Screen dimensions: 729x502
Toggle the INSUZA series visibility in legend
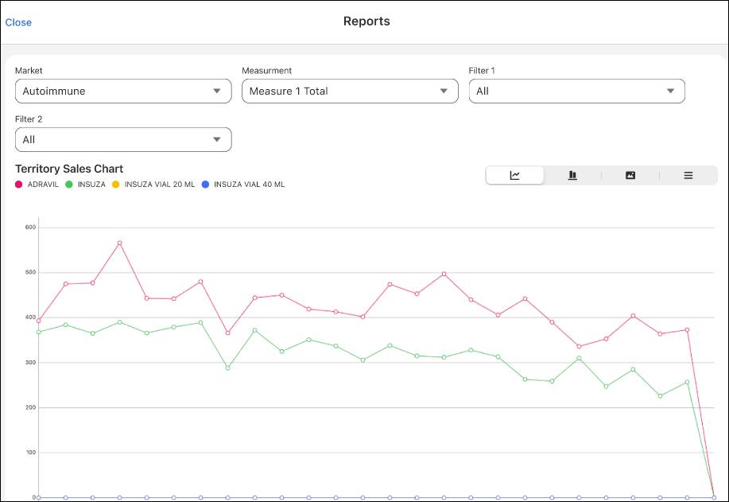(x=83, y=184)
